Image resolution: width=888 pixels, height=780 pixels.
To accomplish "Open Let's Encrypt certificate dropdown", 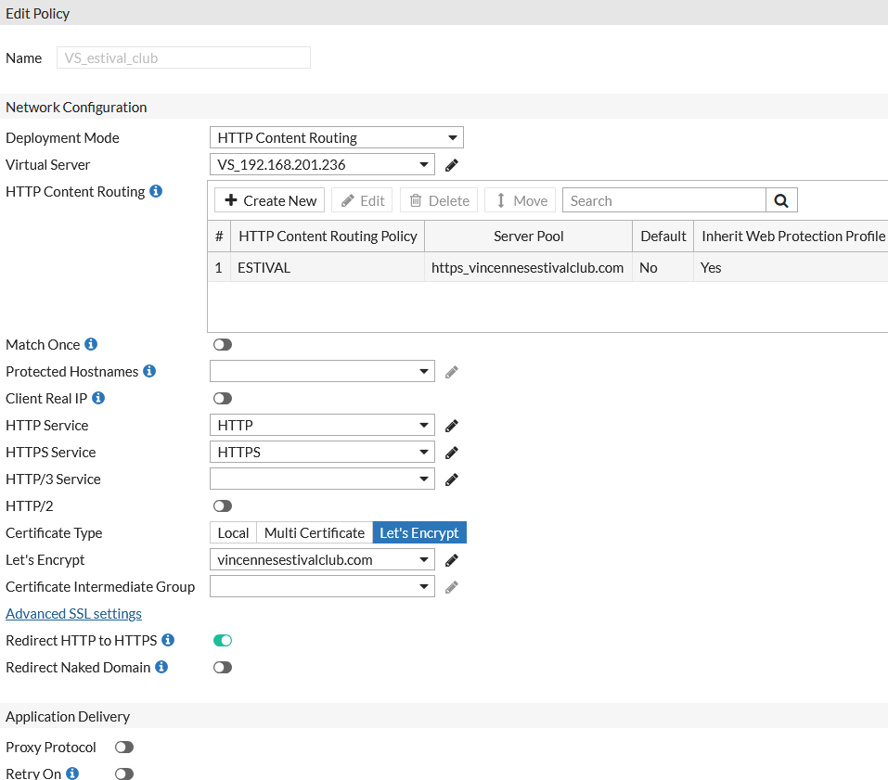I will pyautogui.click(x=322, y=560).
